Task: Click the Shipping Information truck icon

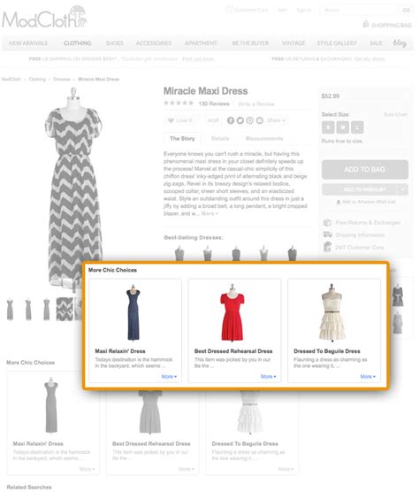Action: point(327,234)
